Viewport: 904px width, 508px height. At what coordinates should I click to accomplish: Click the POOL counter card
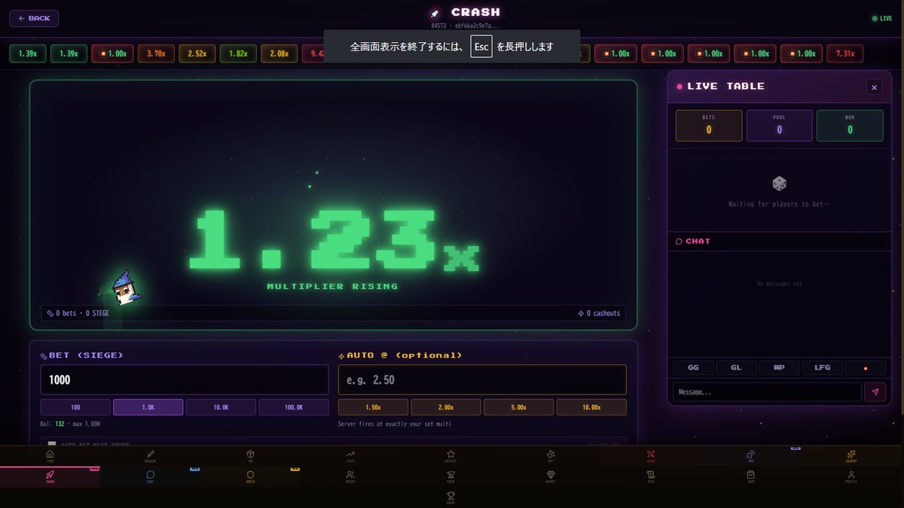coord(779,126)
